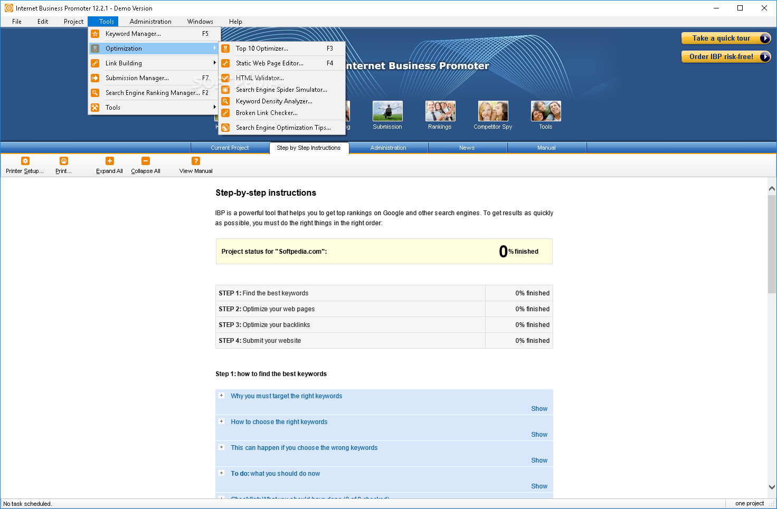Click the Submission Manager arrow icon

[x=95, y=78]
